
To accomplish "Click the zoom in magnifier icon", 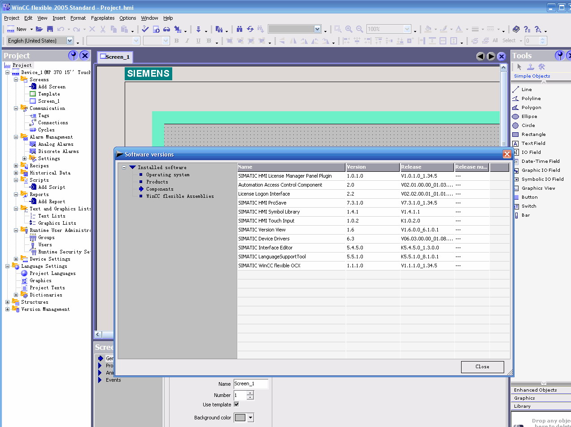I will [x=349, y=29].
